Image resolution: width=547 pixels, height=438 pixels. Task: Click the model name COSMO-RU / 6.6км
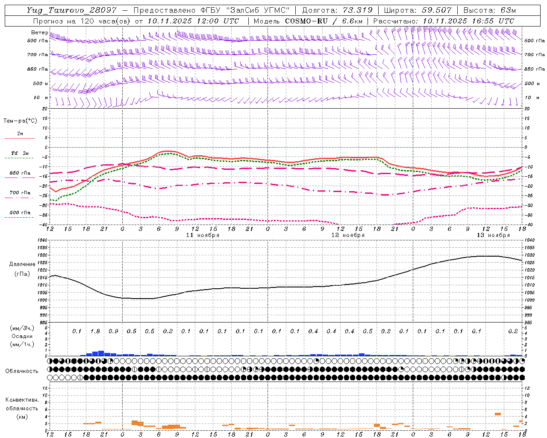[x=323, y=21]
